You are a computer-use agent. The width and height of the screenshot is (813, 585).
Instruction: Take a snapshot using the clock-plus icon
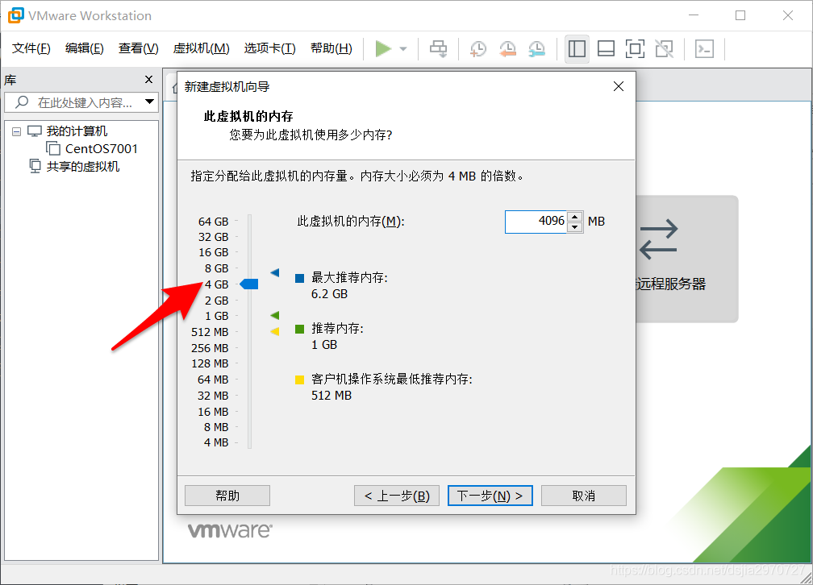pos(477,48)
